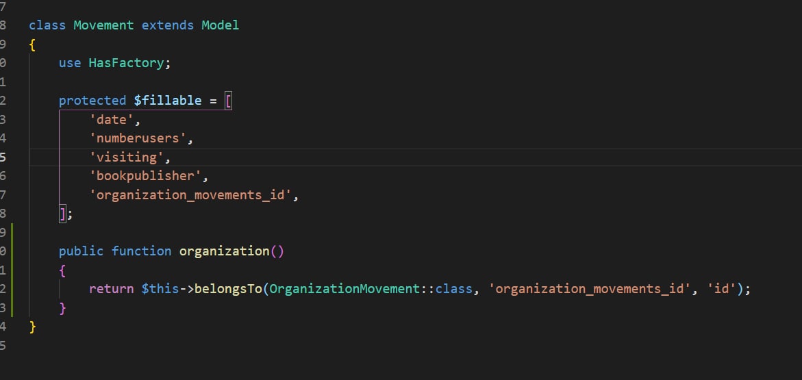Click 'organization_movements_id' in the belongsTo arguments
The height and width of the screenshot is (380, 802).
tap(589, 289)
